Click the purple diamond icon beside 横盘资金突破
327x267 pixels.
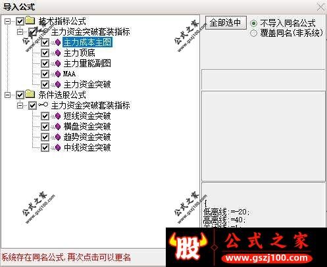pos(58,126)
